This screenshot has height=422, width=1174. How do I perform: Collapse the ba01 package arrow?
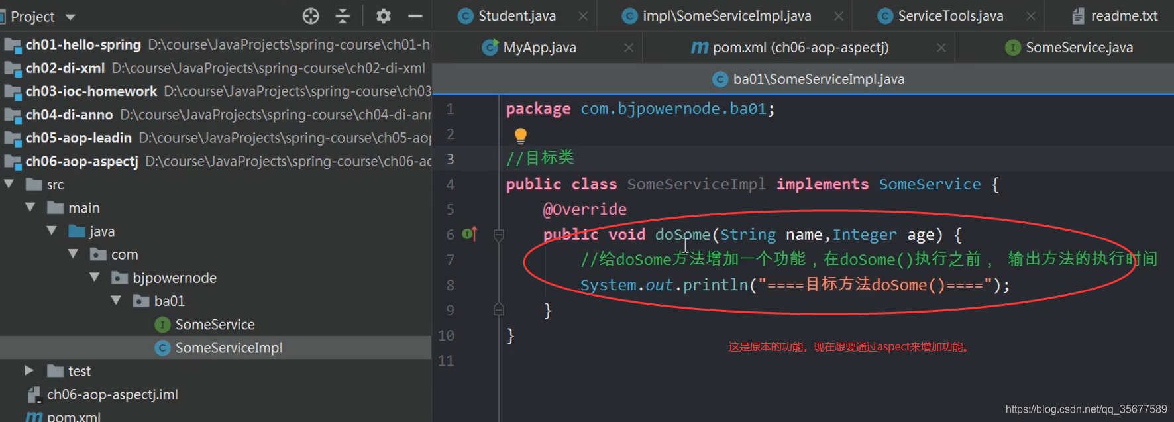tap(116, 300)
